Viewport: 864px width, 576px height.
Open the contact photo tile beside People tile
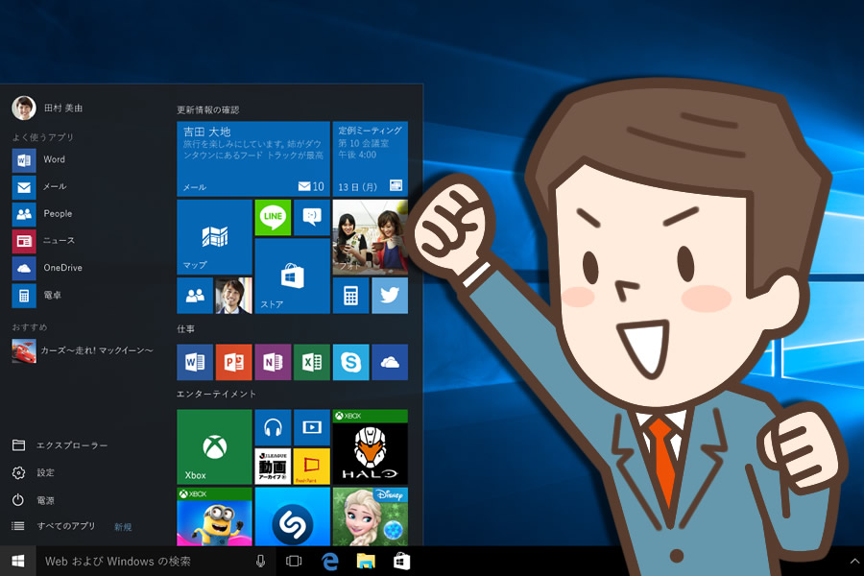coord(233,296)
